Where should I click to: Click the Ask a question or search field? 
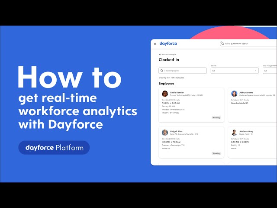248,43
